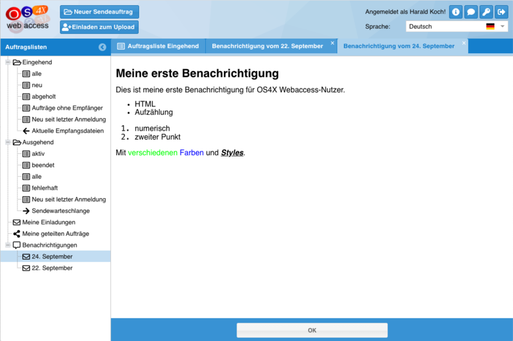Click the key password icon
This screenshot has height=341, width=513.
487,12
